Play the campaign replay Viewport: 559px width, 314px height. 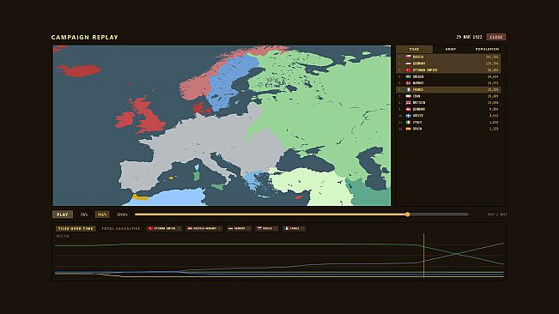point(63,214)
